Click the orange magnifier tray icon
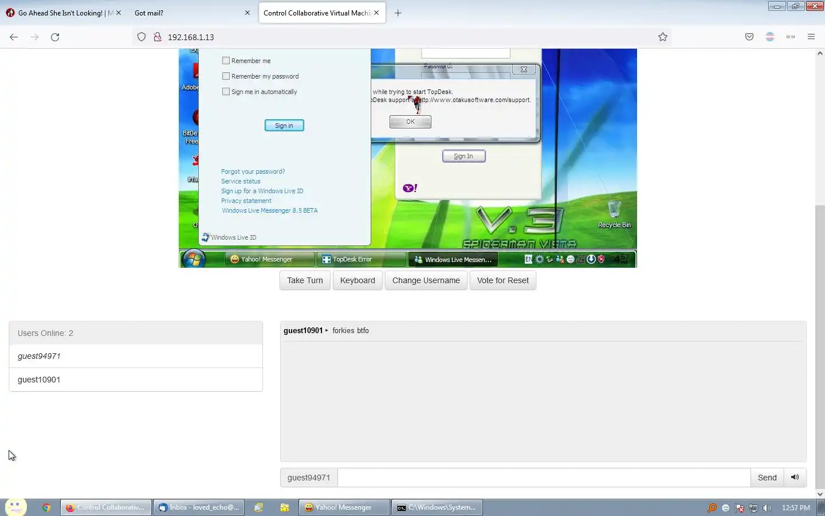 (x=712, y=508)
